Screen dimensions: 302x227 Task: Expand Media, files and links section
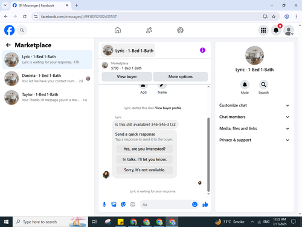click(254, 128)
